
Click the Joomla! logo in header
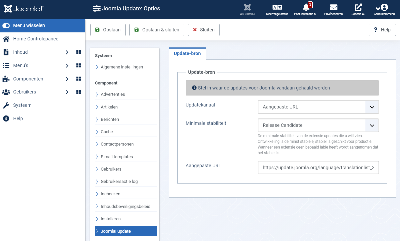pos(24,9)
